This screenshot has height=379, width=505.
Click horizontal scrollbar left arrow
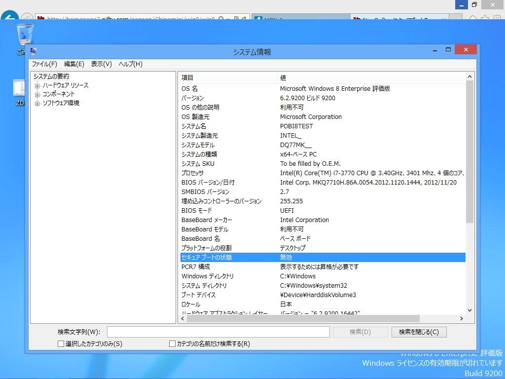tap(182, 318)
